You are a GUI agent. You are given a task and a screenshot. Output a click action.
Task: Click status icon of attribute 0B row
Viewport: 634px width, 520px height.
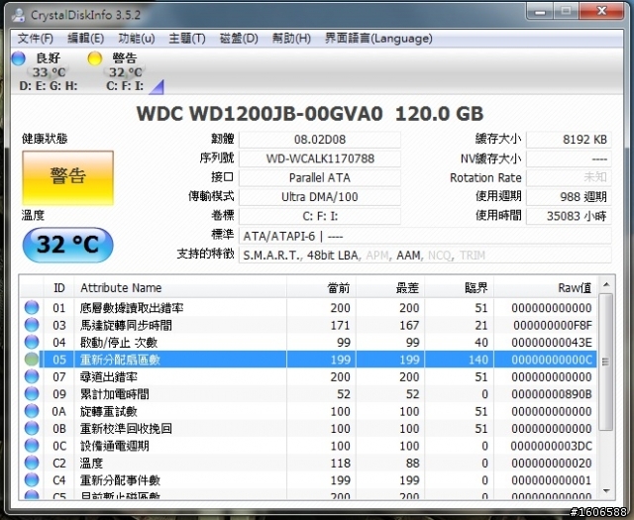[x=32, y=429]
